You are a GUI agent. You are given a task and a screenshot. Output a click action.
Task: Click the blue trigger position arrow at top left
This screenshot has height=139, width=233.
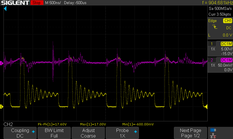pyautogui.click(x=5, y=9)
